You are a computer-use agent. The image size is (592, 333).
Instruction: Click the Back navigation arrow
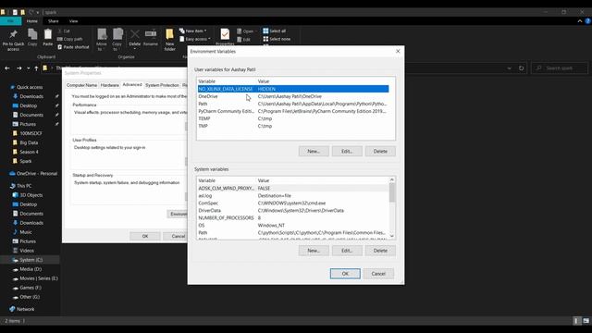point(7,68)
